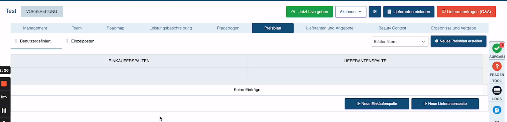Switch to the Einzelposten sheet tab

point(82,41)
